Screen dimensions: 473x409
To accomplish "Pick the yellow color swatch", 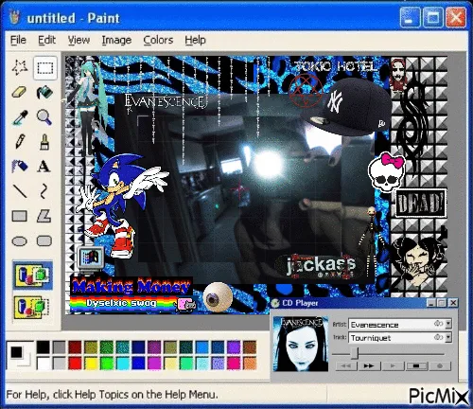I will pos(91,363).
